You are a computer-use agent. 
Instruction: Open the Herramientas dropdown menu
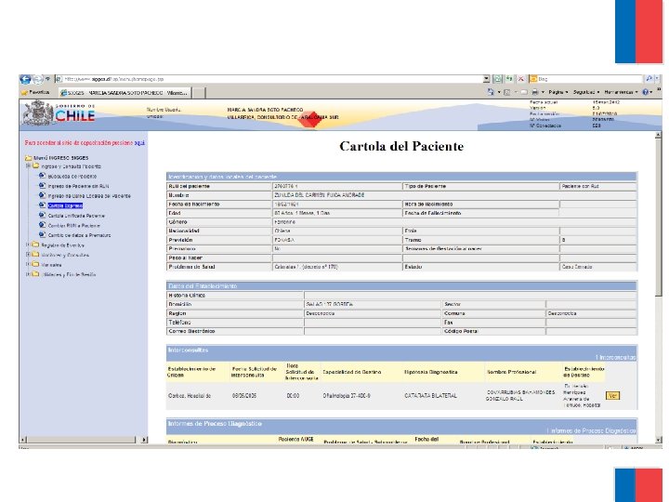click(x=622, y=92)
